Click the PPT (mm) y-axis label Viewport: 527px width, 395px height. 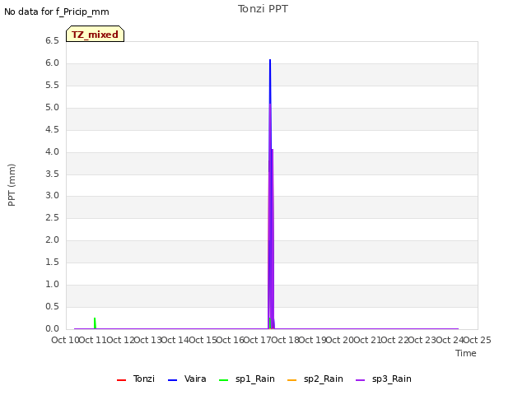tap(12, 184)
